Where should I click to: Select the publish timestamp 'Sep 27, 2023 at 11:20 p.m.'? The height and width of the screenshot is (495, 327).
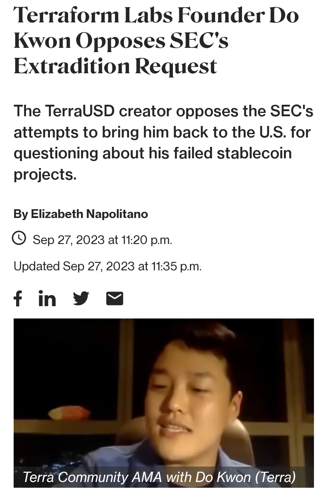click(103, 239)
